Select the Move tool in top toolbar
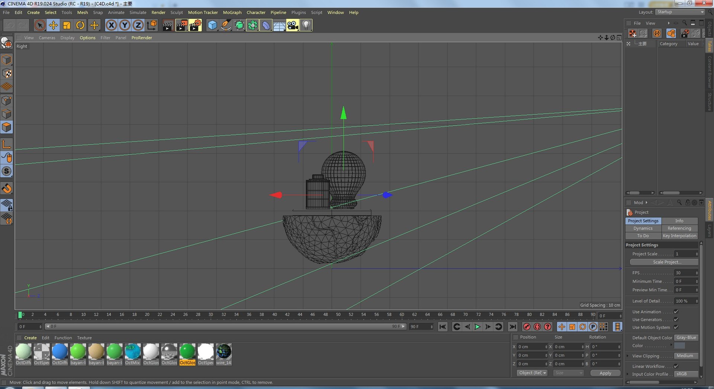 [x=53, y=25]
